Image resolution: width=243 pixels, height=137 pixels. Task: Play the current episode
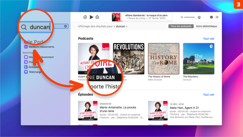pos(91,17)
